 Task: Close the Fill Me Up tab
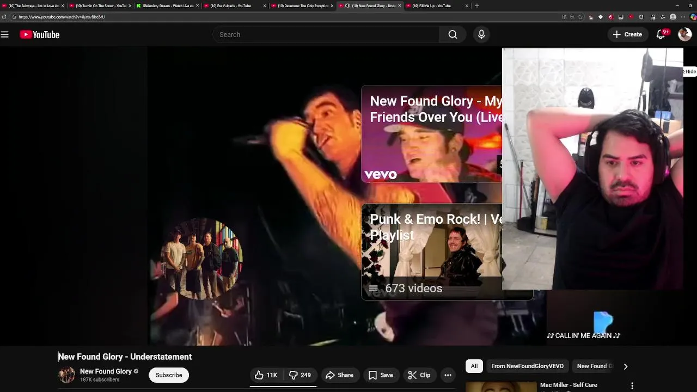click(x=467, y=5)
